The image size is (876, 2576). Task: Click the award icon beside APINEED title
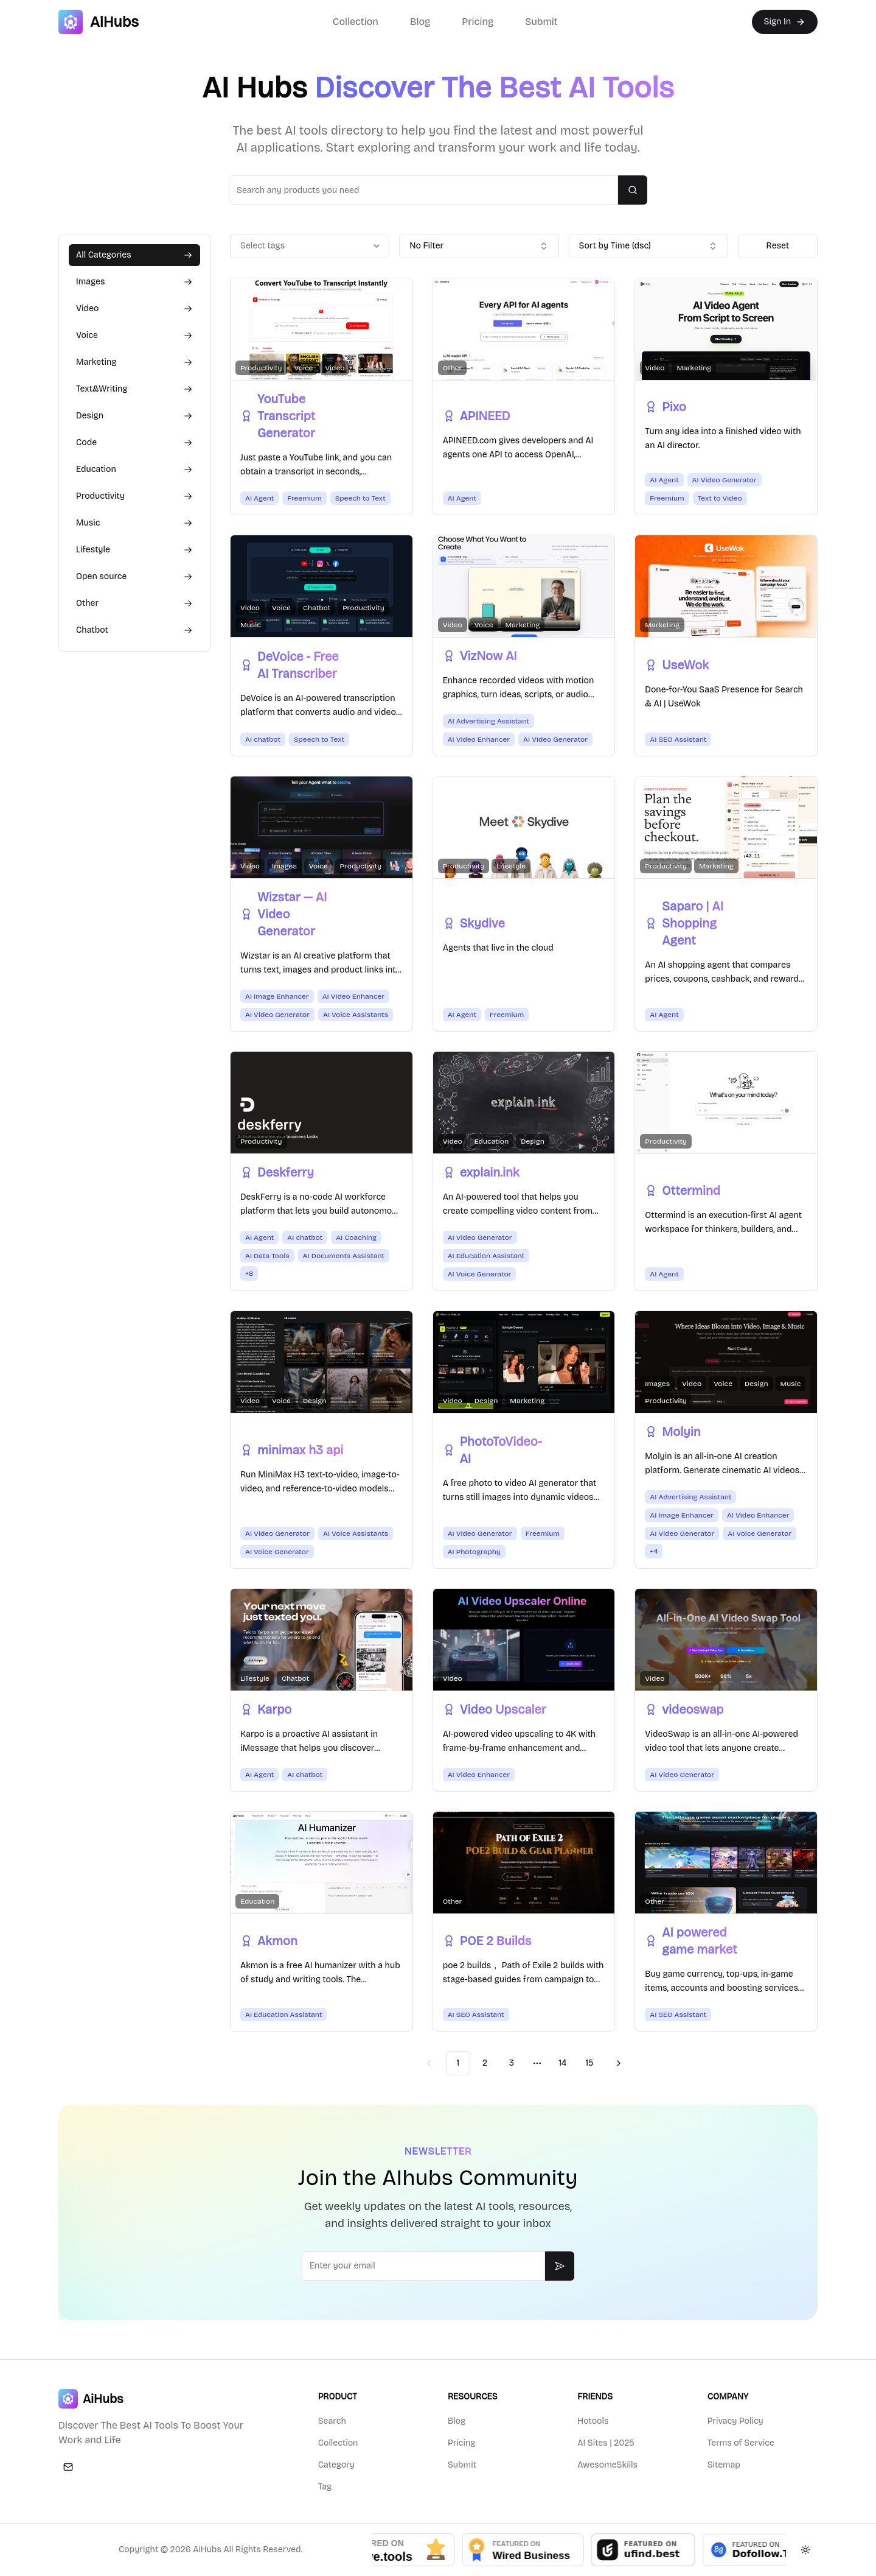click(448, 416)
